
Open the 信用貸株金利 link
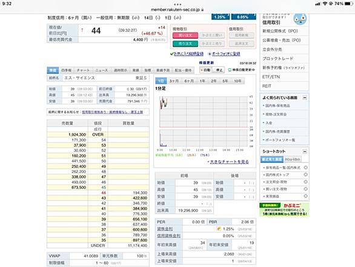169,236
